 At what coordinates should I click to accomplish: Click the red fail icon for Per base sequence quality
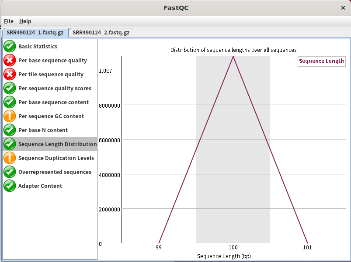point(10,60)
